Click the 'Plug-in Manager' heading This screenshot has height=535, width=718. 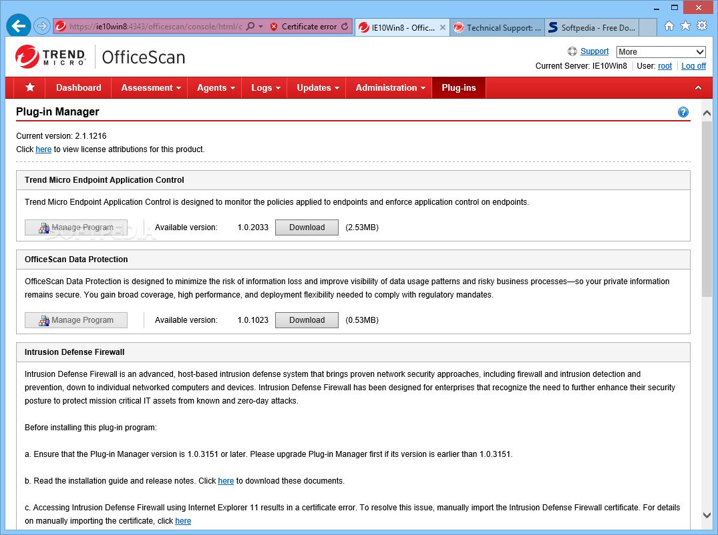coord(57,111)
